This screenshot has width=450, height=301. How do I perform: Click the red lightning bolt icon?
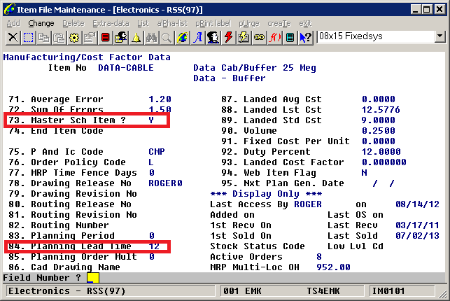click(228, 37)
